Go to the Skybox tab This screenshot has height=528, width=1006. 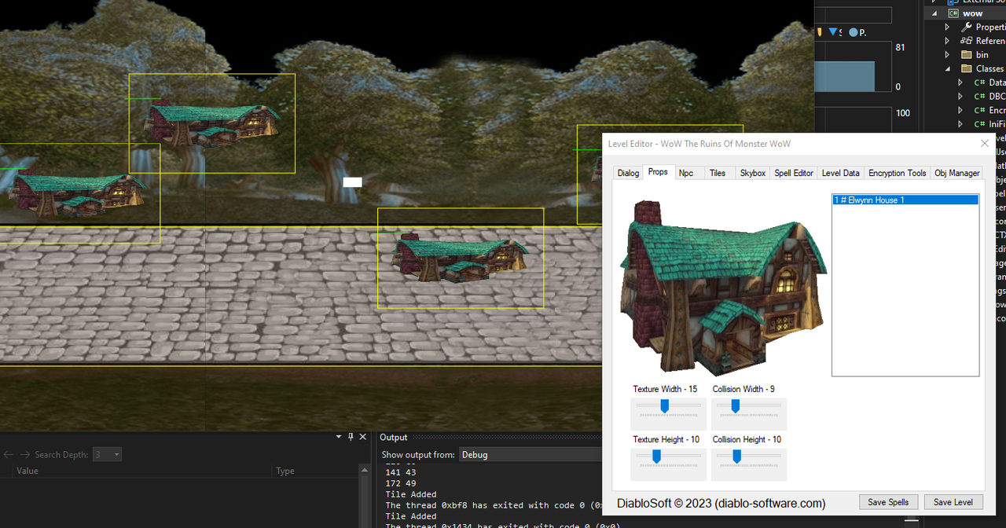click(753, 173)
